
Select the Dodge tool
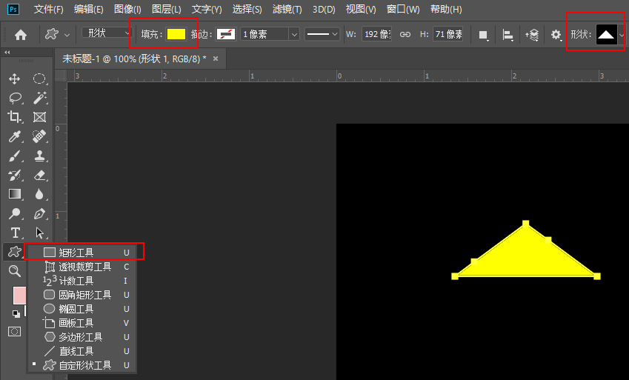(15, 213)
